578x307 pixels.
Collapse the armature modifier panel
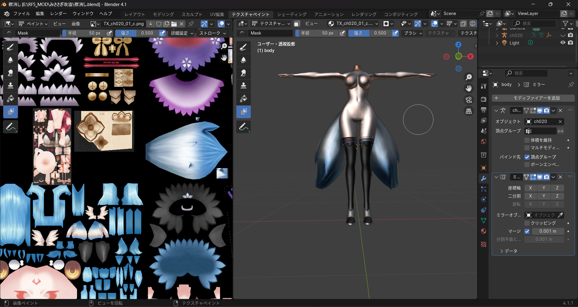tap(496, 111)
